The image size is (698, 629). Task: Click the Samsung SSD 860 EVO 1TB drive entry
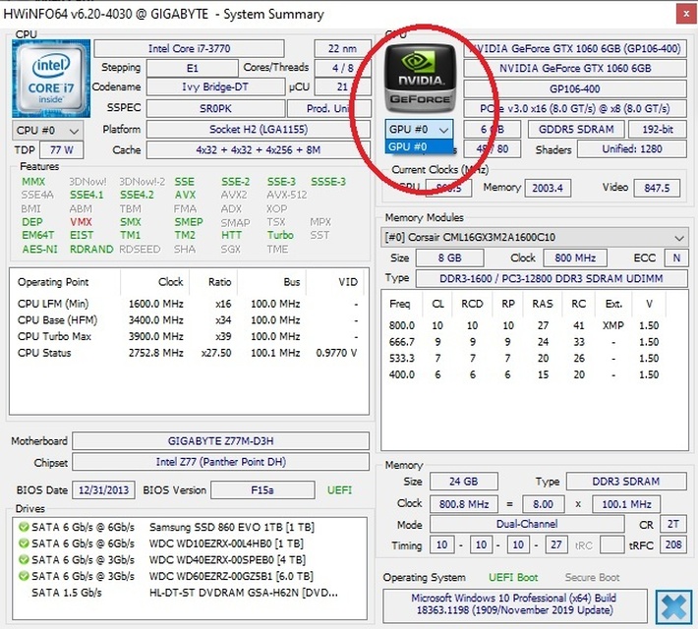190,527
